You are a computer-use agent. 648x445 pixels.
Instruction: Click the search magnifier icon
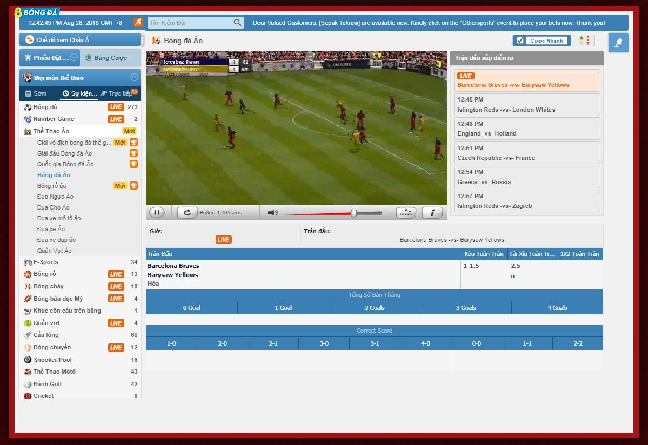pos(238,23)
